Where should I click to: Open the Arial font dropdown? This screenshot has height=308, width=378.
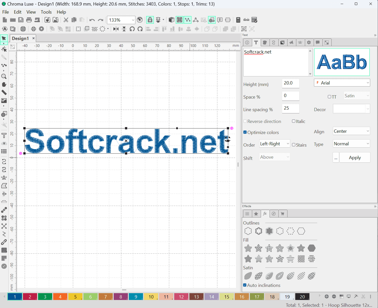[342, 83]
